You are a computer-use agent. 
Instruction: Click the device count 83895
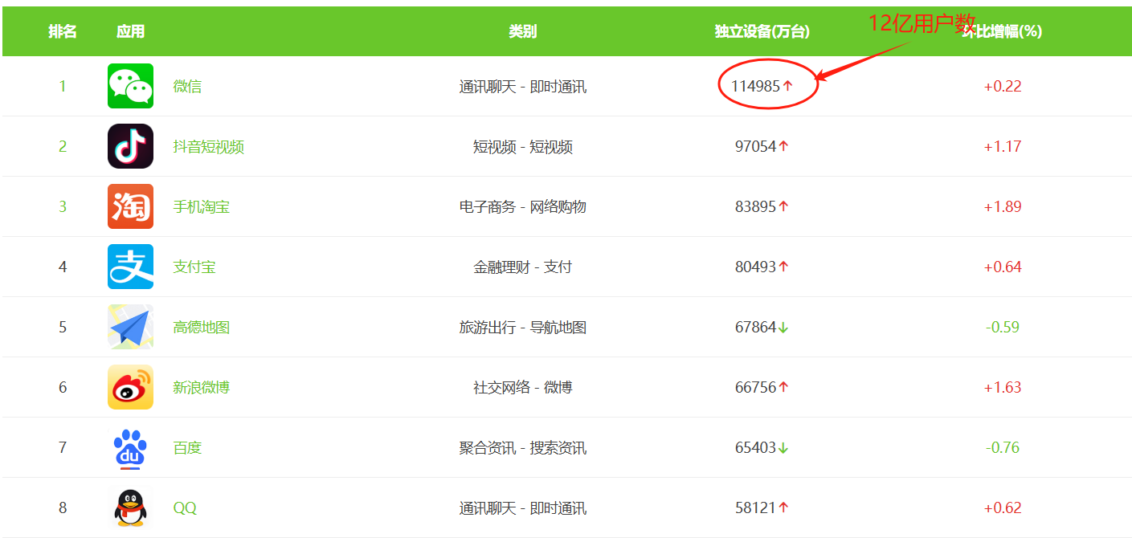point(756,206)
